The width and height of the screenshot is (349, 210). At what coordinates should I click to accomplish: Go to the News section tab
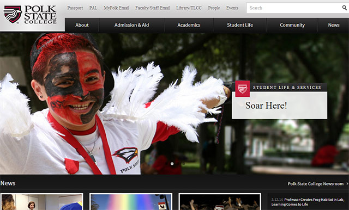[333, 26]
